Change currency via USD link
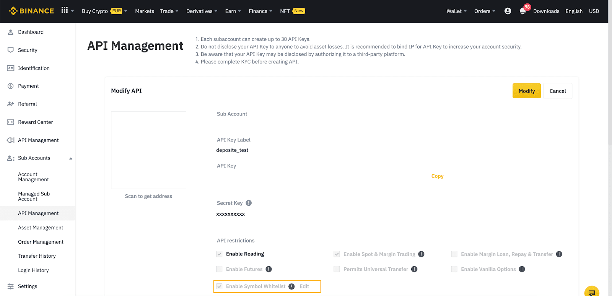The width and height of the screenshot is (612, 296). click(594, 11)
